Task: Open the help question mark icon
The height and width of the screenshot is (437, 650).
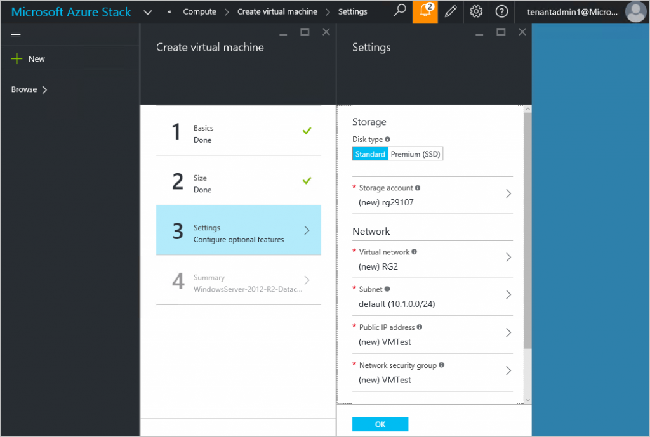Action: click(x=501, y=11)
